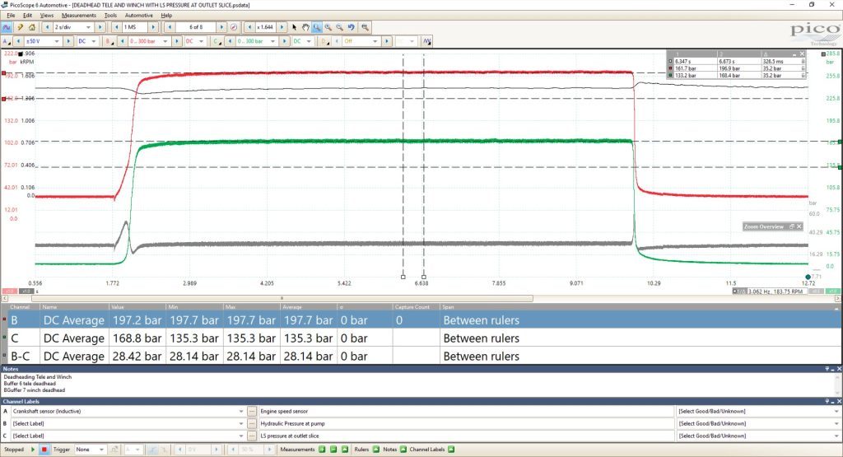Select the hand pan tool
This screenshot has height=457, width=843.
click(305, 27)
